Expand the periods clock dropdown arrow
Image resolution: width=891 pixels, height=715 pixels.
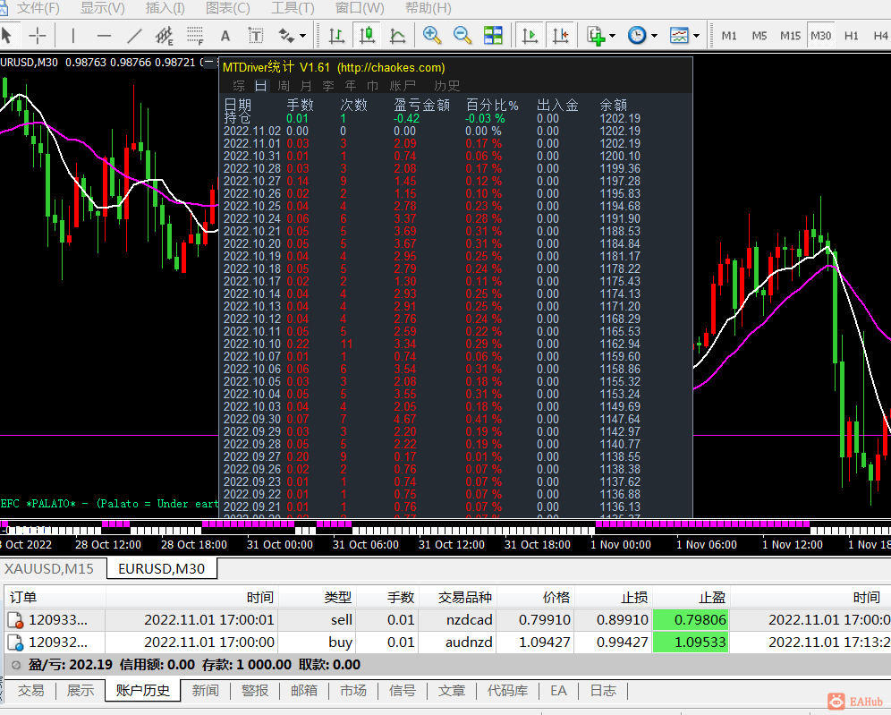click(x=654, y=36)
